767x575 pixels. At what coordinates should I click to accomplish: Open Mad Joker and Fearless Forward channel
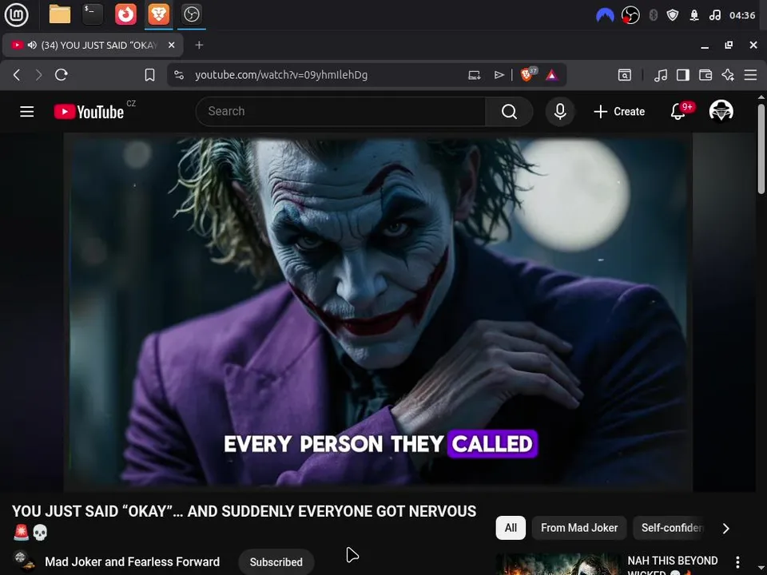(x=132, y=561)
